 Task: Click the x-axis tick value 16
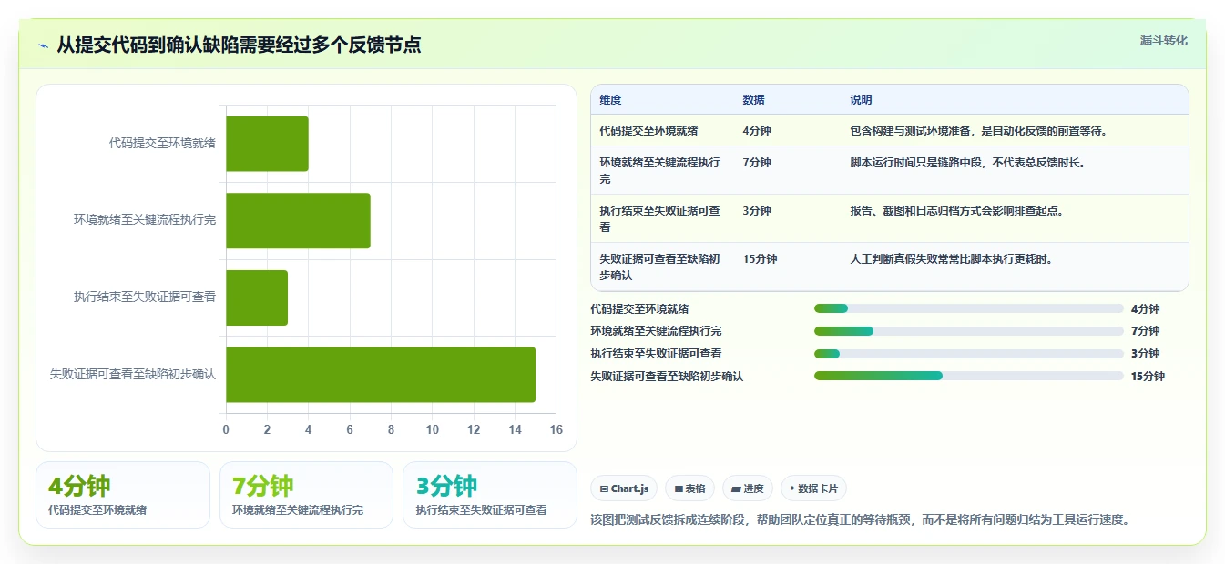point(556,430)
